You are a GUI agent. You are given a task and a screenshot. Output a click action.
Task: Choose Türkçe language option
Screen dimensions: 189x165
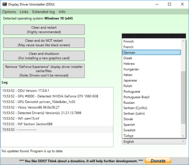click(x=151, y=136)
